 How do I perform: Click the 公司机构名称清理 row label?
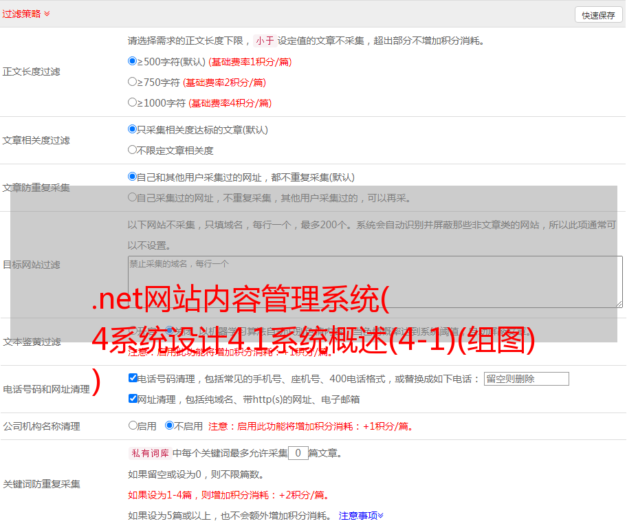[x=41, y=426]
